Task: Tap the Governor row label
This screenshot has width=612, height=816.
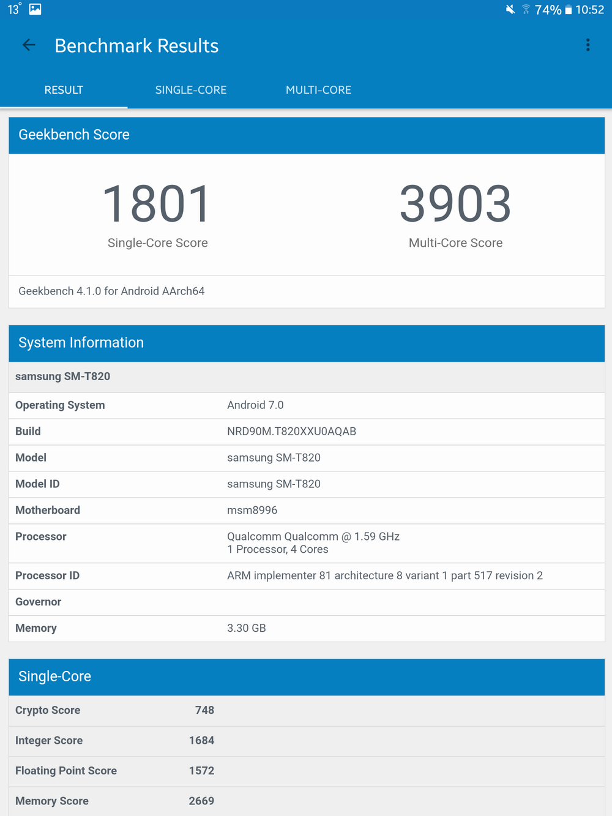Action: click(38, 602)
